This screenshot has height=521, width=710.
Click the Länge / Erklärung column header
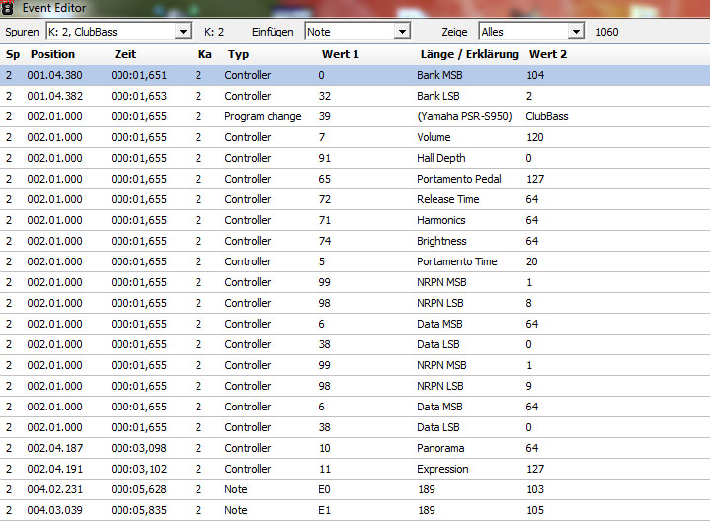coord(469,54)
